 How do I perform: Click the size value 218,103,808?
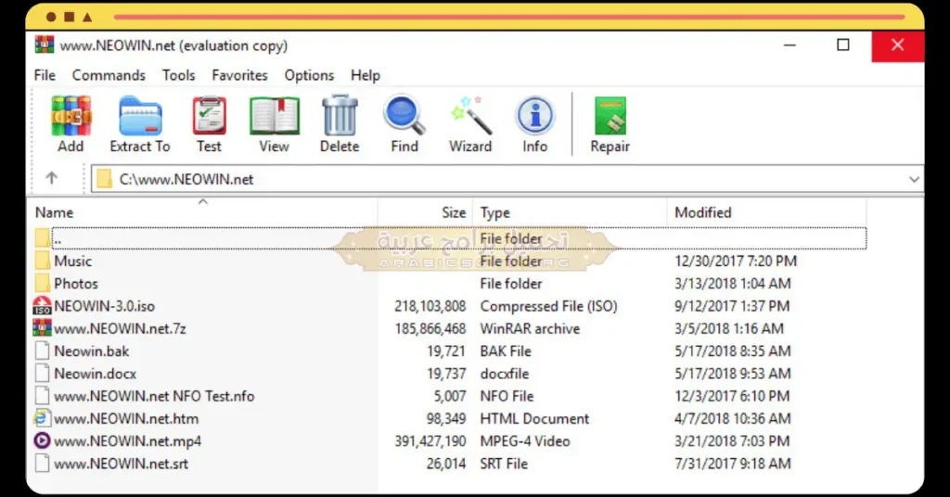click(x=430, y=306)
